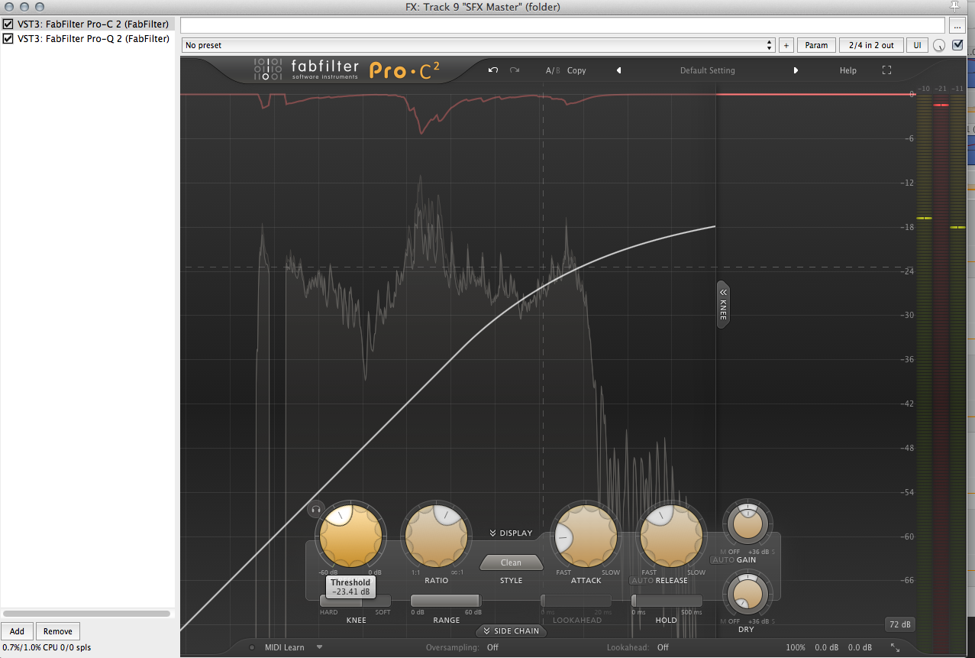
Task: Enable MIDI Learn
Action: [284, 647]
